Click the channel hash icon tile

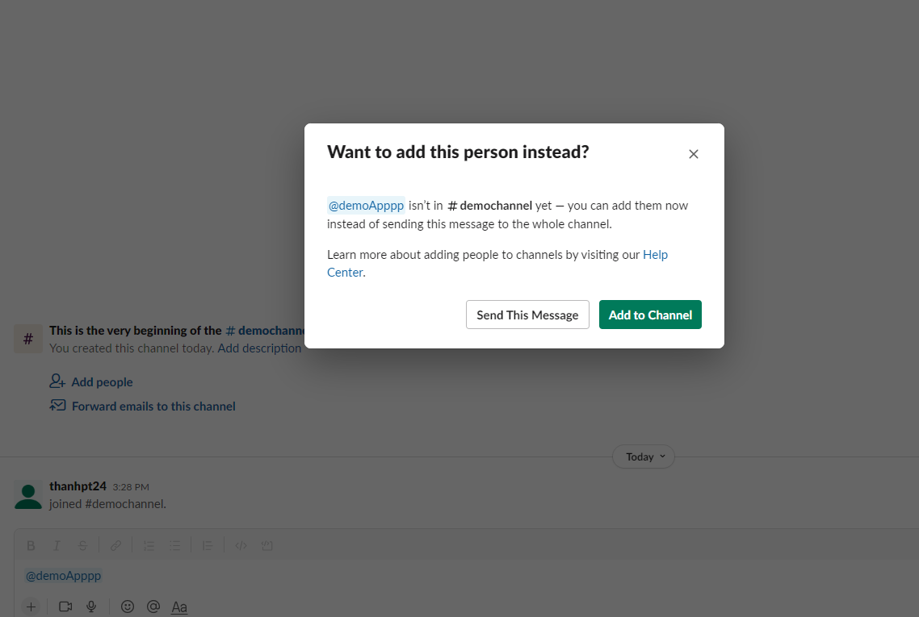click(28, 339)
